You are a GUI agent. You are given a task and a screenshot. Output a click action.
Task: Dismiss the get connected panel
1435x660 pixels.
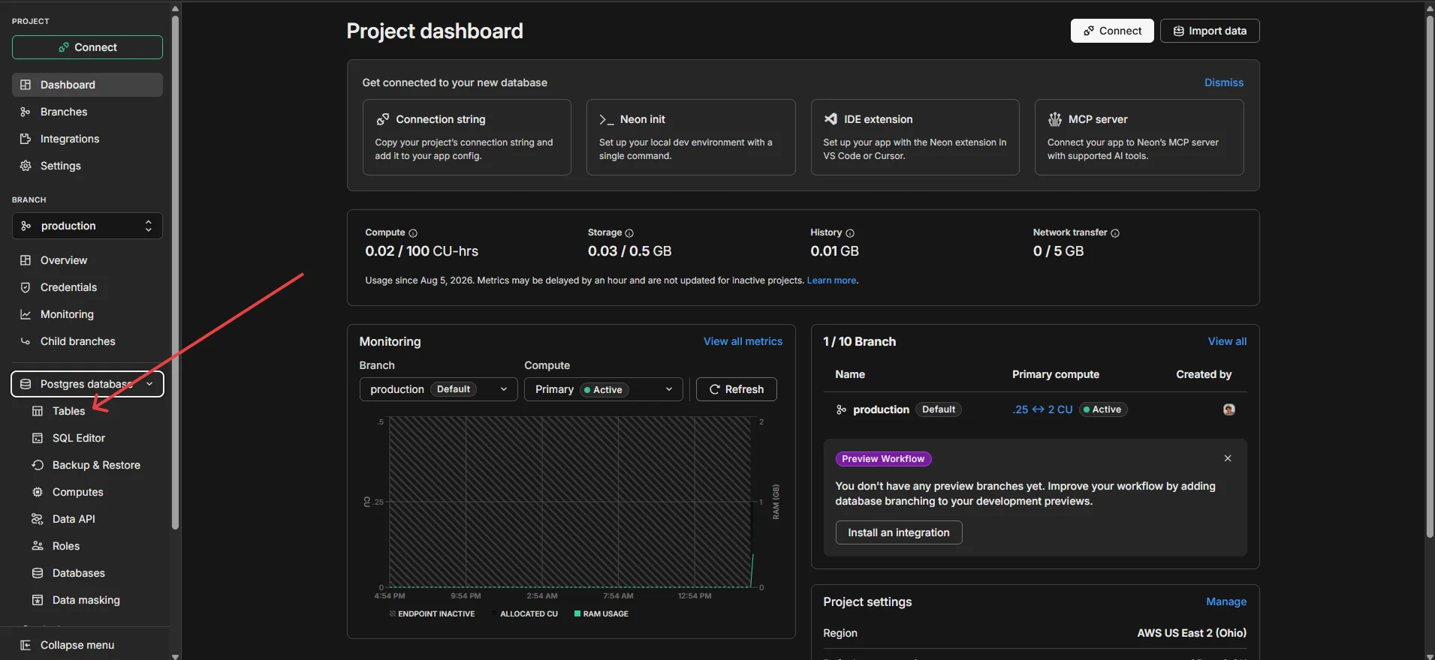1224,82
